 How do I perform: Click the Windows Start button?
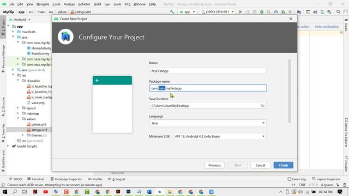pyautogui.click(x=4, y=192)
